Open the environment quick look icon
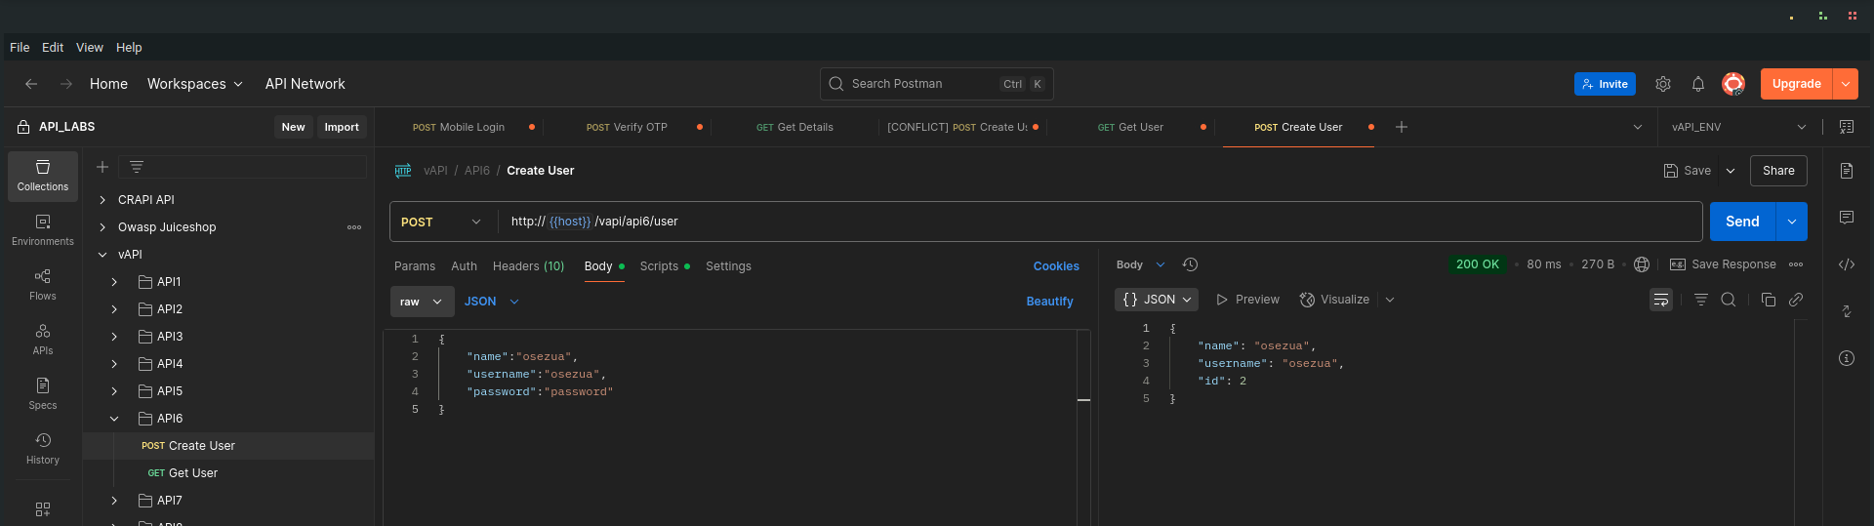 1847,127
